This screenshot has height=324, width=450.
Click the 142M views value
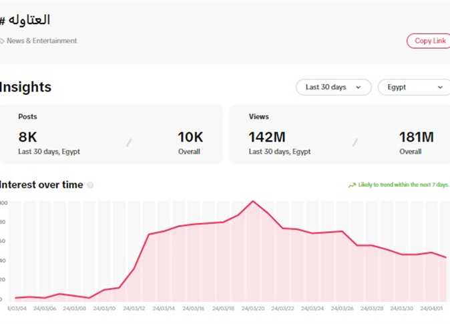[x=267, y=137]
